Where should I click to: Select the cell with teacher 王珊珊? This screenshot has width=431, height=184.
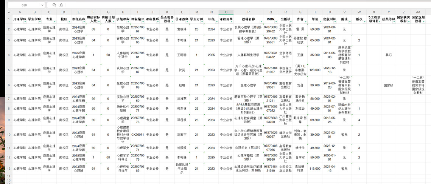click(182, 55)
